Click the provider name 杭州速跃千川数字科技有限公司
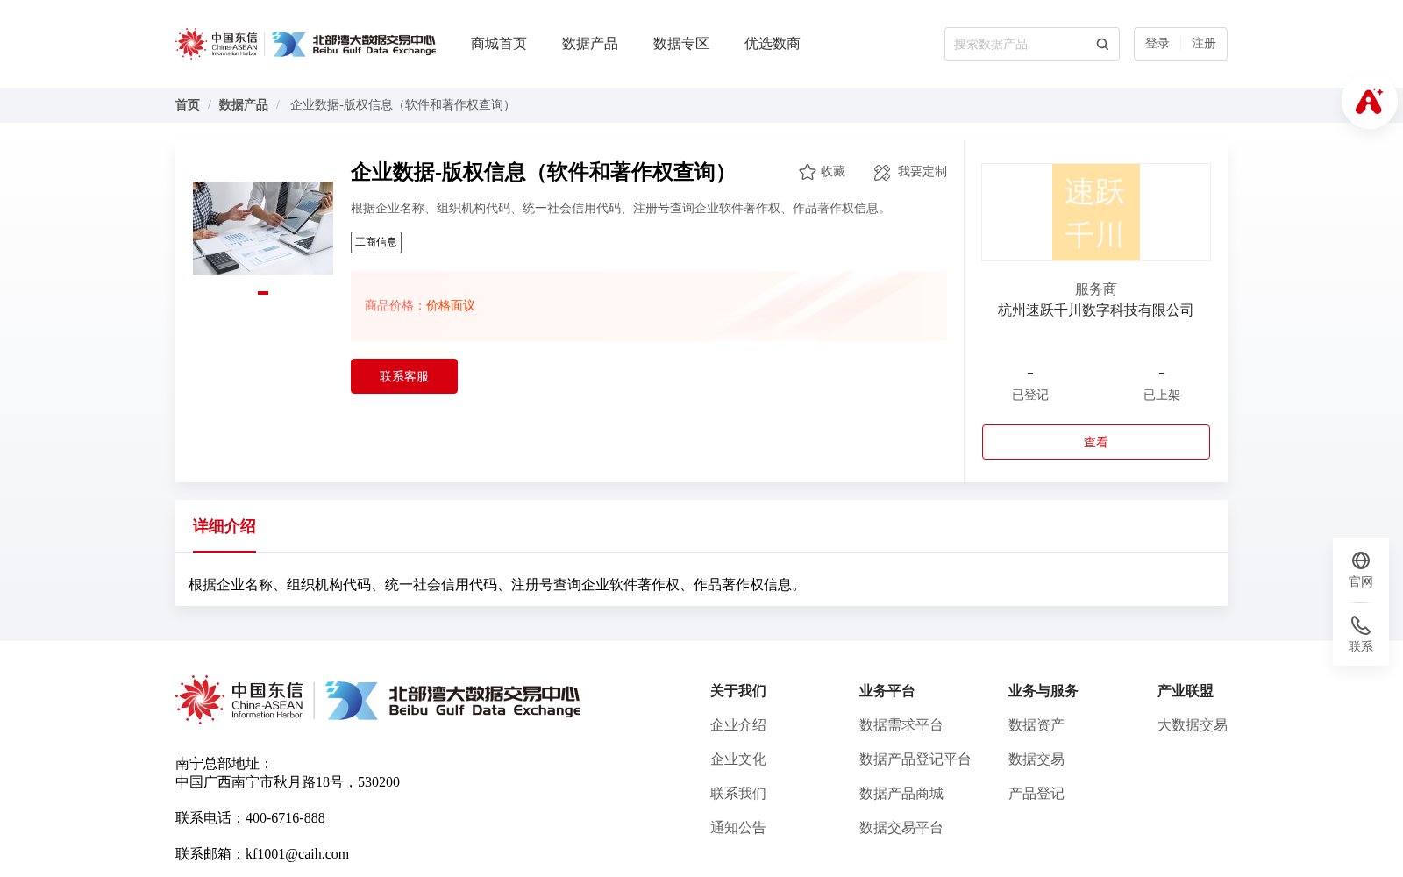This screenshot has width=1403, height=877. (x=1096, y=310)
